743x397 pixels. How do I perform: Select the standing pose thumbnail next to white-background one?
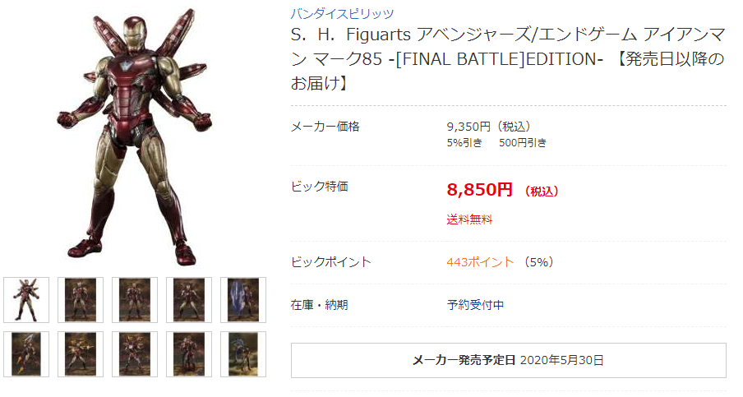(x=81, y=300)
